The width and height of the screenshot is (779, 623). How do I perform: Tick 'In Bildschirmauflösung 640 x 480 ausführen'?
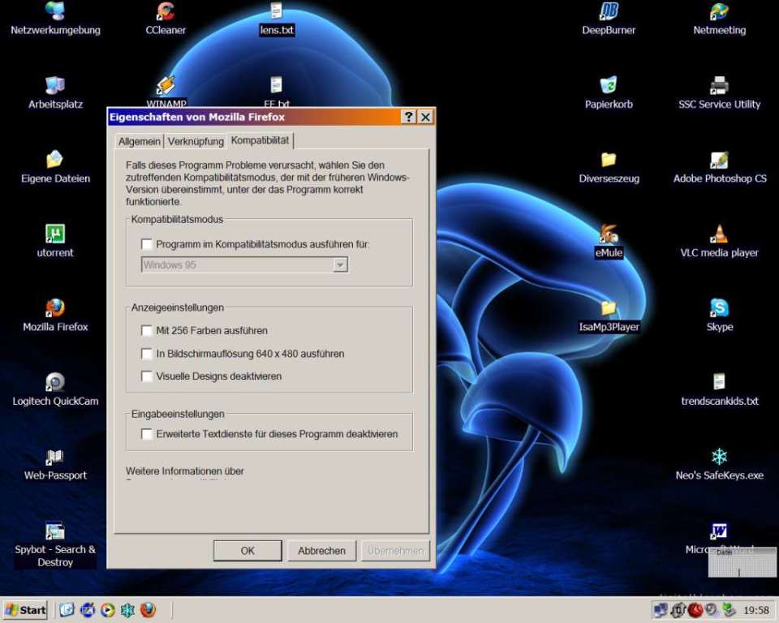pyautogui.click(x=147, y=354)
